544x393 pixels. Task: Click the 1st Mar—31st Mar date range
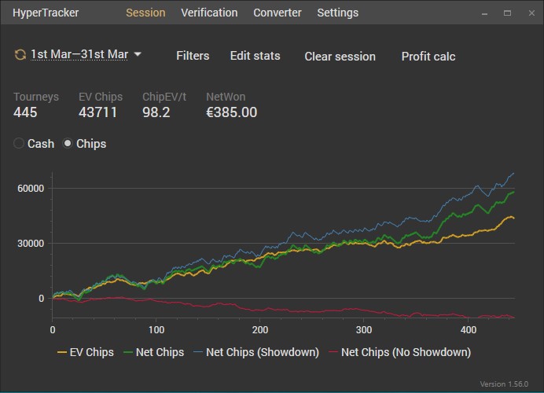pyautogui.click(x=79, y=54)
